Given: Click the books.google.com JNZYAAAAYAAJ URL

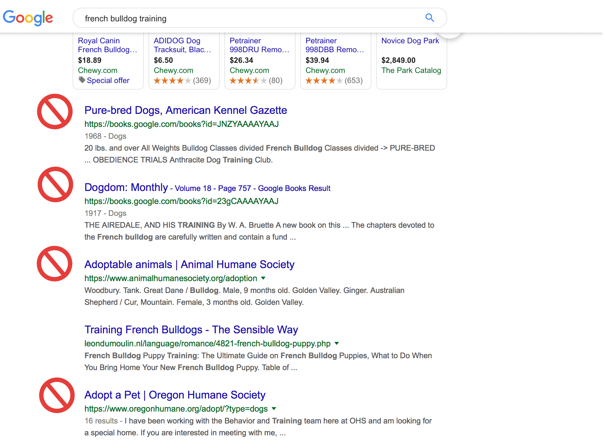Looking at the screenshot, I should point(181,124).
